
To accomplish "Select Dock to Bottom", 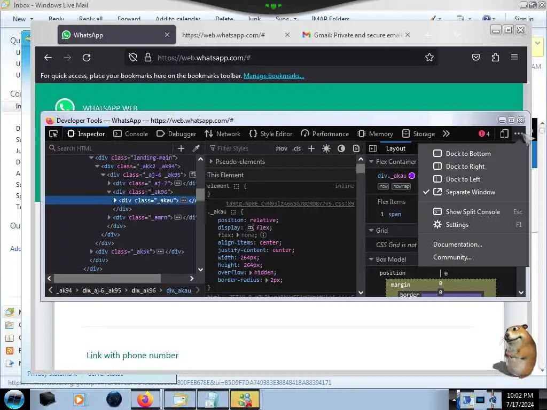I will click(x=468, y=153).
